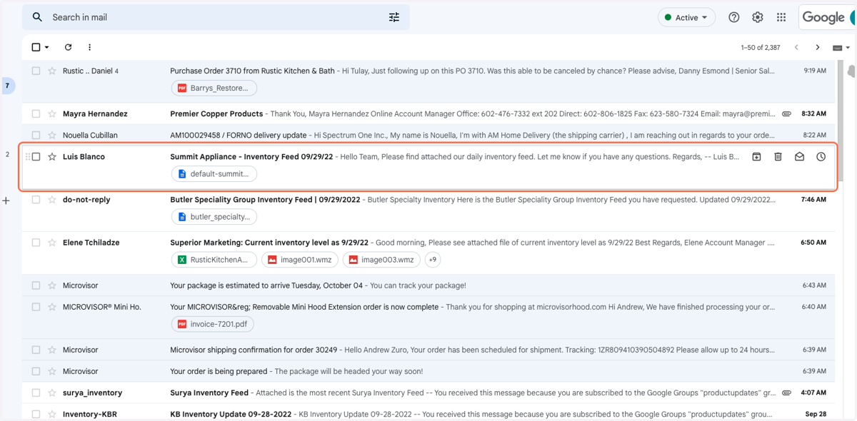The height and width of the screenshot is (421, 857).
Task: Open image001.wmz attachment
Action: pos(300,260)
